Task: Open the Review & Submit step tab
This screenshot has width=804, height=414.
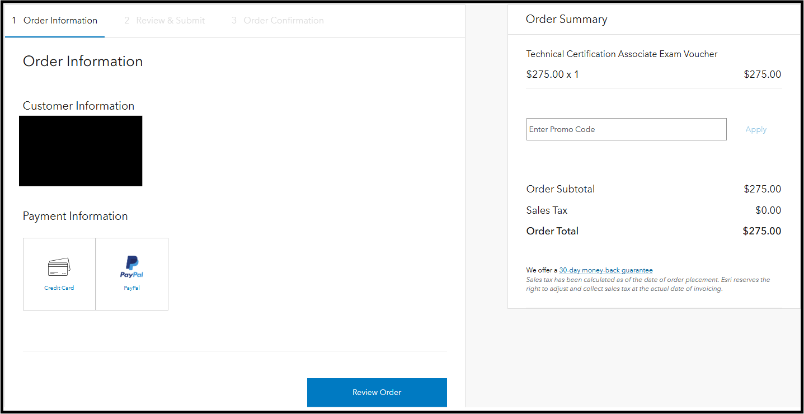Action: point(164,21)
